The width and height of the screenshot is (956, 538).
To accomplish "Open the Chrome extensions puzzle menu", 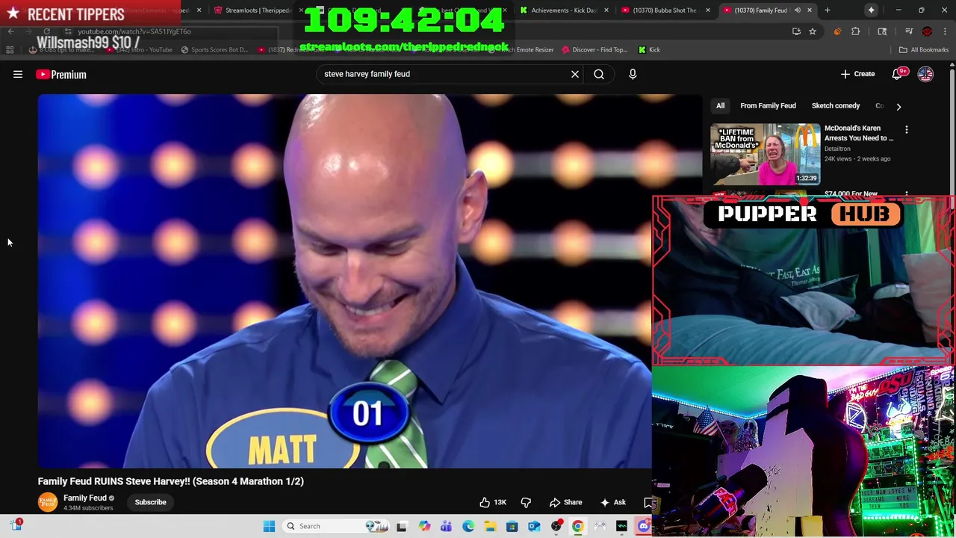I will click(x=856, y=31).
